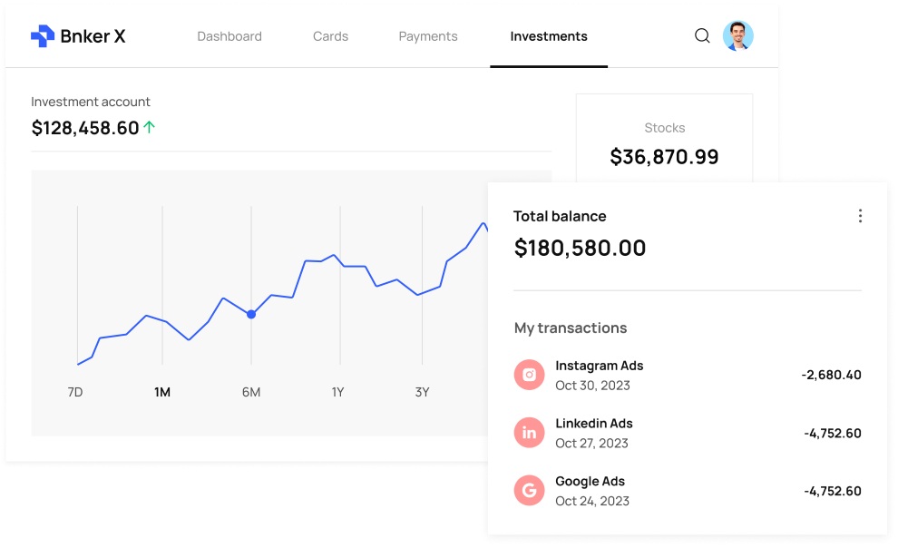The image size is (898, 548).
Task: Set chart range to 7D
Action: tap(75, 392)
